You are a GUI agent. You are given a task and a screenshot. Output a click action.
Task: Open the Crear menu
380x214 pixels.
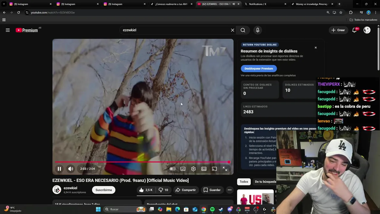point(338,30)
